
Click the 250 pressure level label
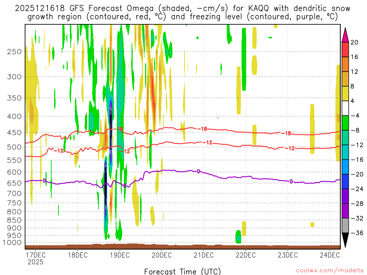[x=14, y=52]
